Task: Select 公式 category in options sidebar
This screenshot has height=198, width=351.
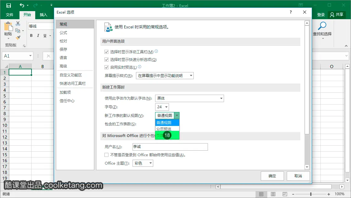Action: point(75,33)
